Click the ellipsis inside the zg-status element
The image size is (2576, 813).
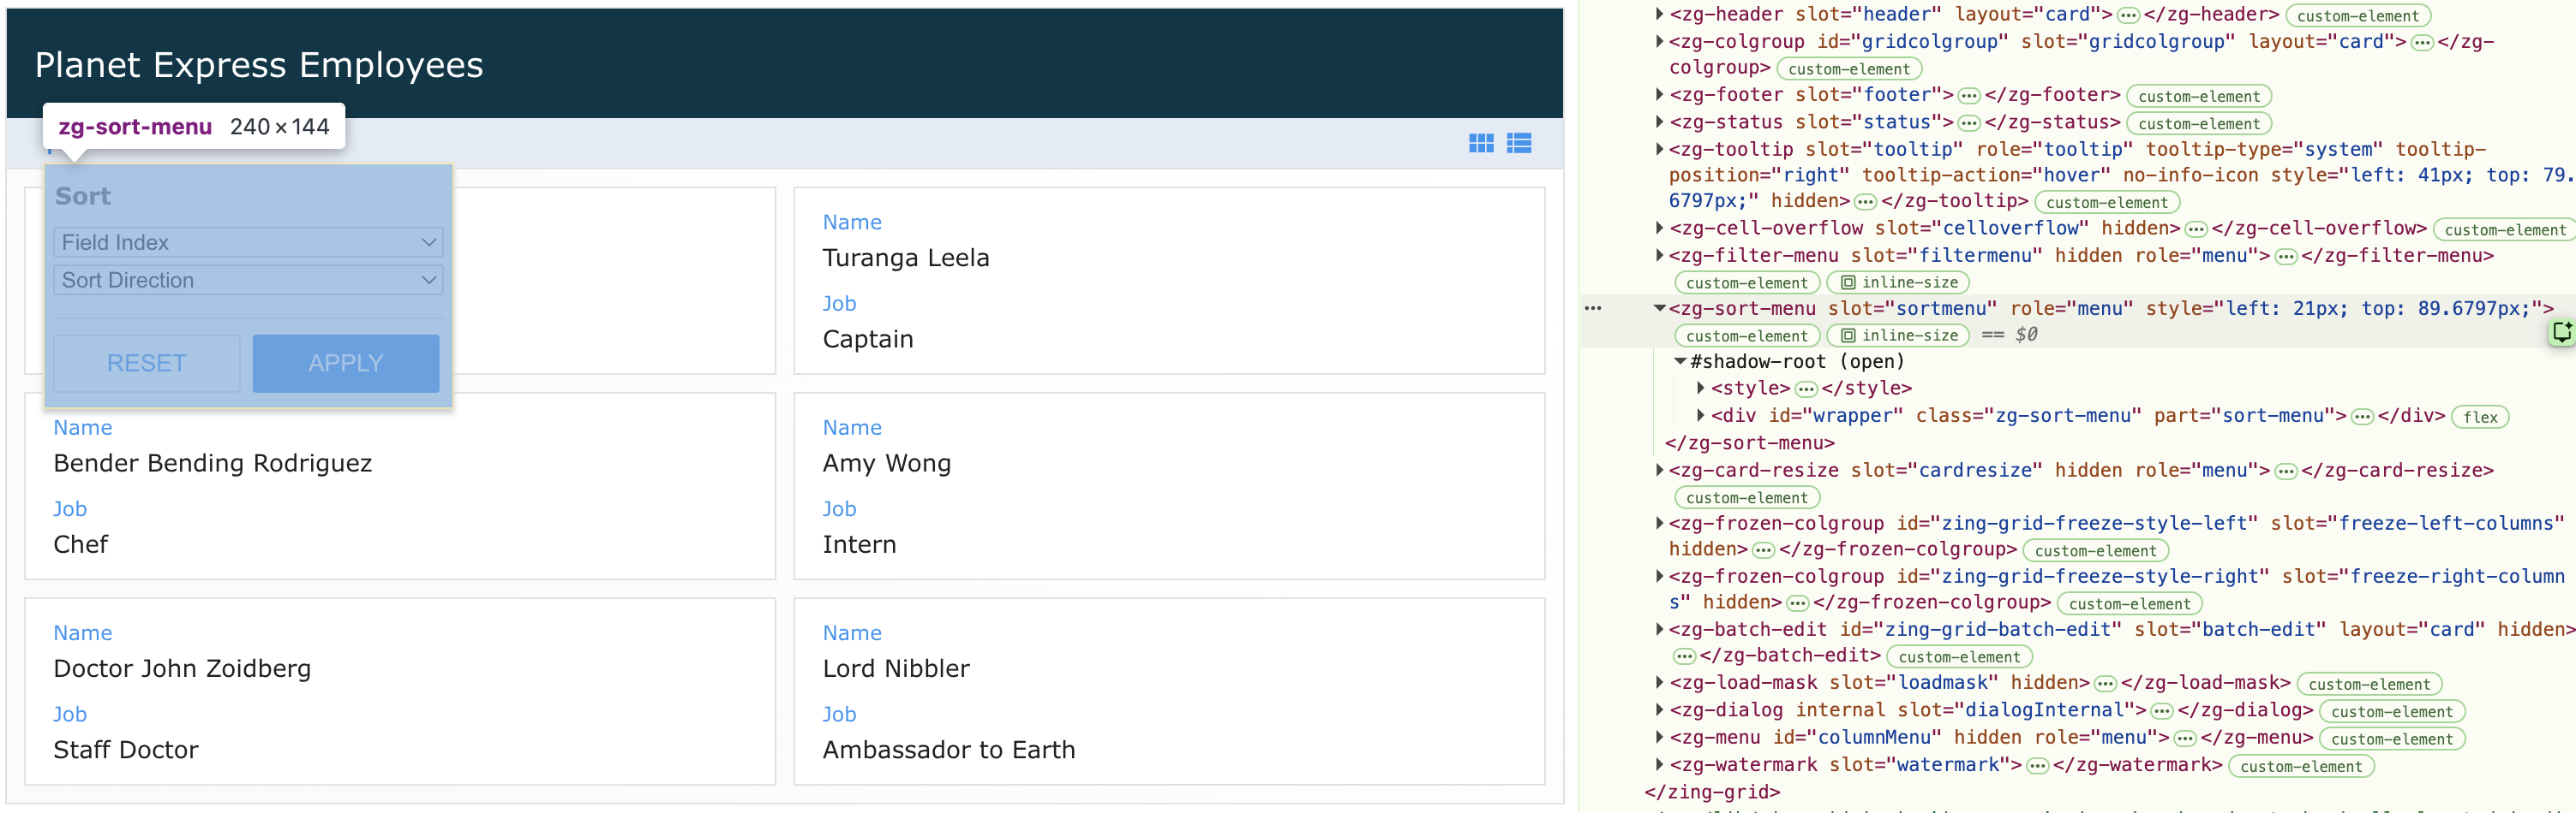point(1969,123)
